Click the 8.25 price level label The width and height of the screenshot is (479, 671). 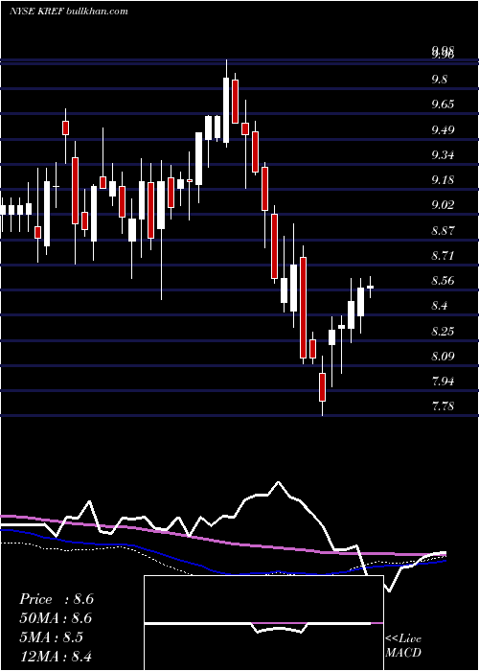click(x=443, y=331)
